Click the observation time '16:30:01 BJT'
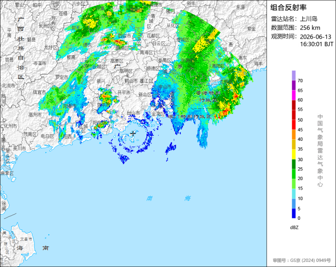This screenshot has height=267, width=336. pos(316,44)
